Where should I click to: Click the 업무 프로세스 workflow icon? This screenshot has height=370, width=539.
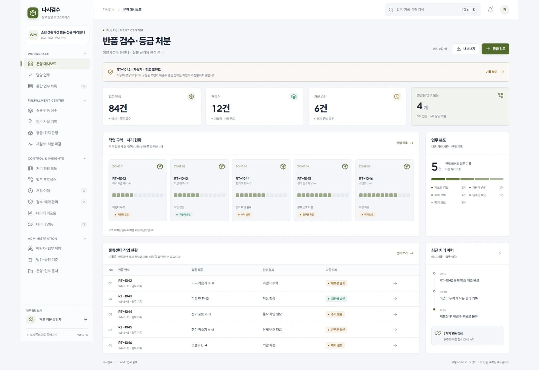tap(30, 180)
